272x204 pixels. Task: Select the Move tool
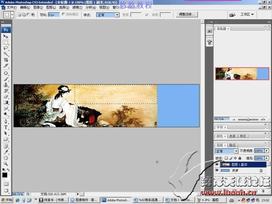(x=6, y=36)
